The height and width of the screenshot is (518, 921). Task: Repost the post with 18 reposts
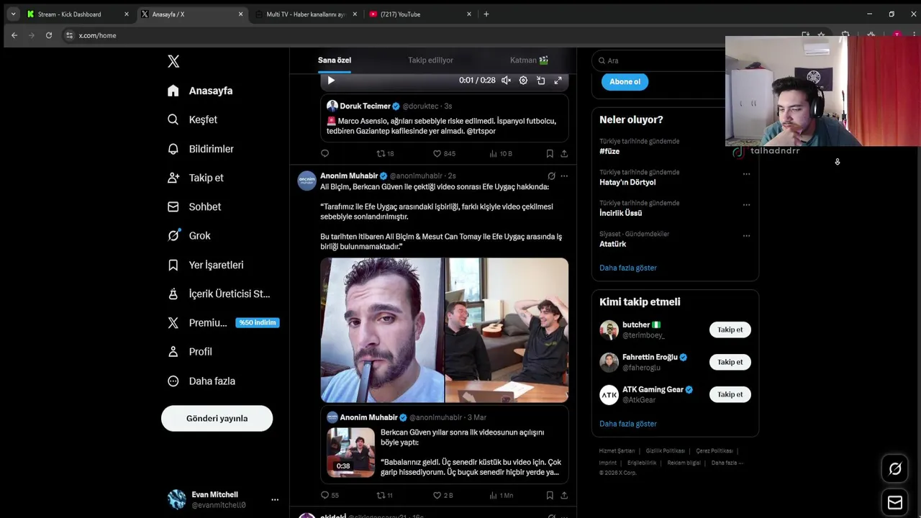pyautogui.click(x=385, y=153)
